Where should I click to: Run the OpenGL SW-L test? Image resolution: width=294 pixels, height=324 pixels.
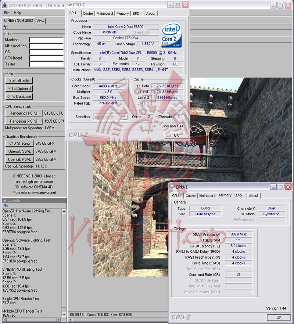[x=19, y=151]
